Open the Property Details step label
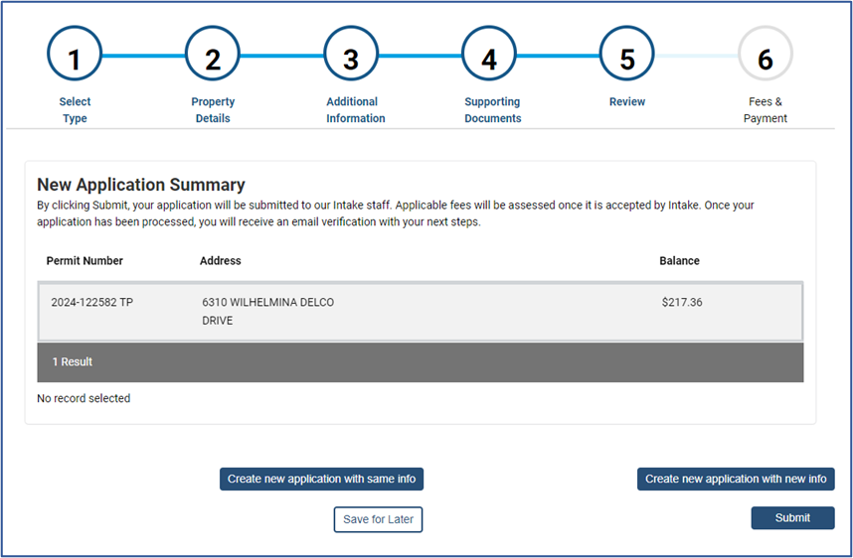 [213, 110]
